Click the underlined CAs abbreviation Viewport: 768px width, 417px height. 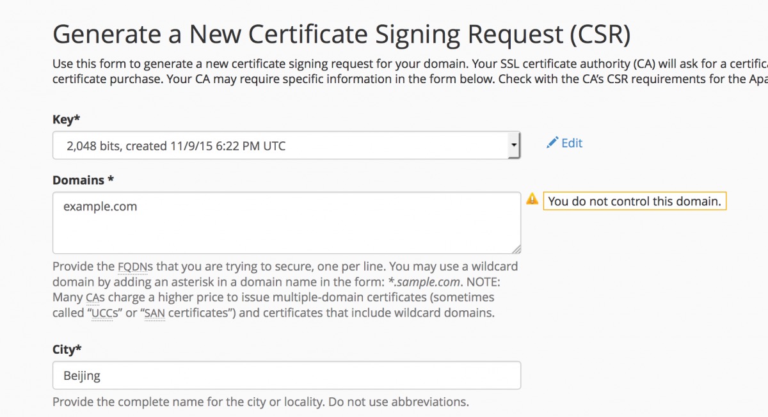point(93,297)
